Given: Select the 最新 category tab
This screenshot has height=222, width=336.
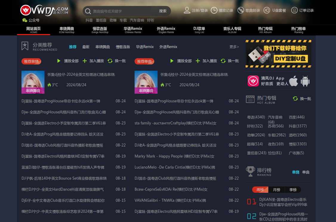Looking at the screenshot, I should pos(86,47).
